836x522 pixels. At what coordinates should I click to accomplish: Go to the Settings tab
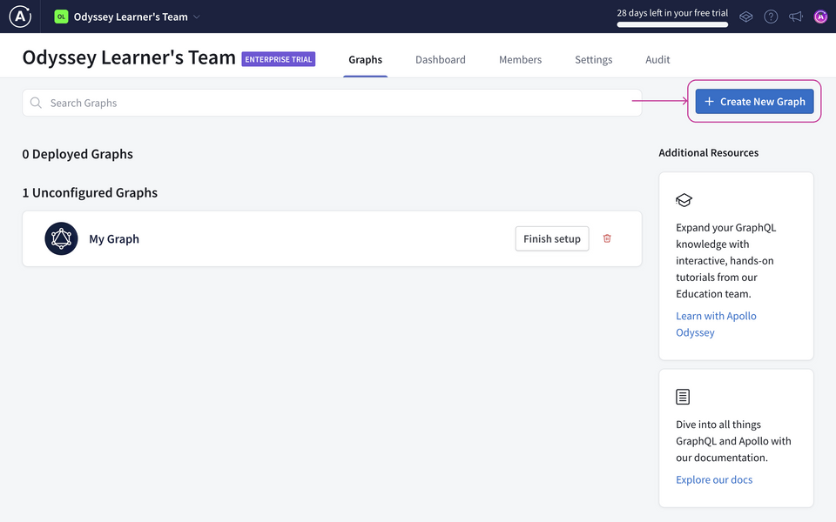(x=593, y=60)
